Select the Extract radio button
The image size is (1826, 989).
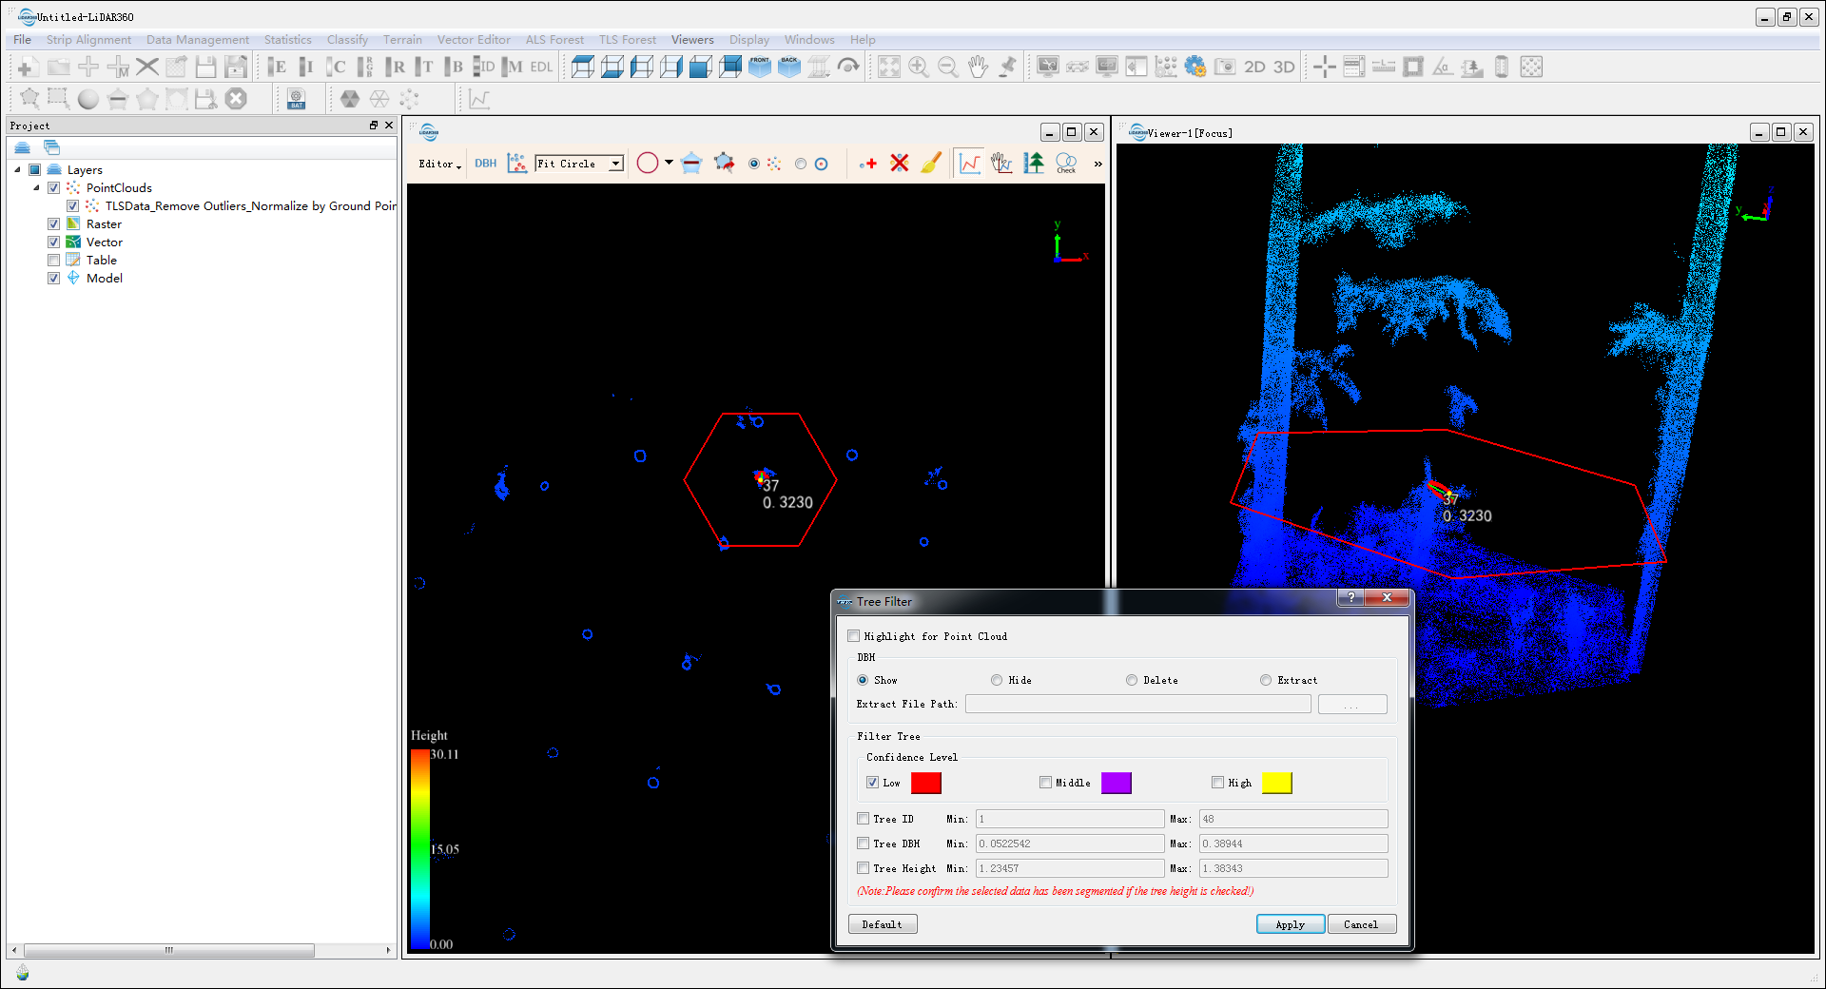(x=1266, y=680)
